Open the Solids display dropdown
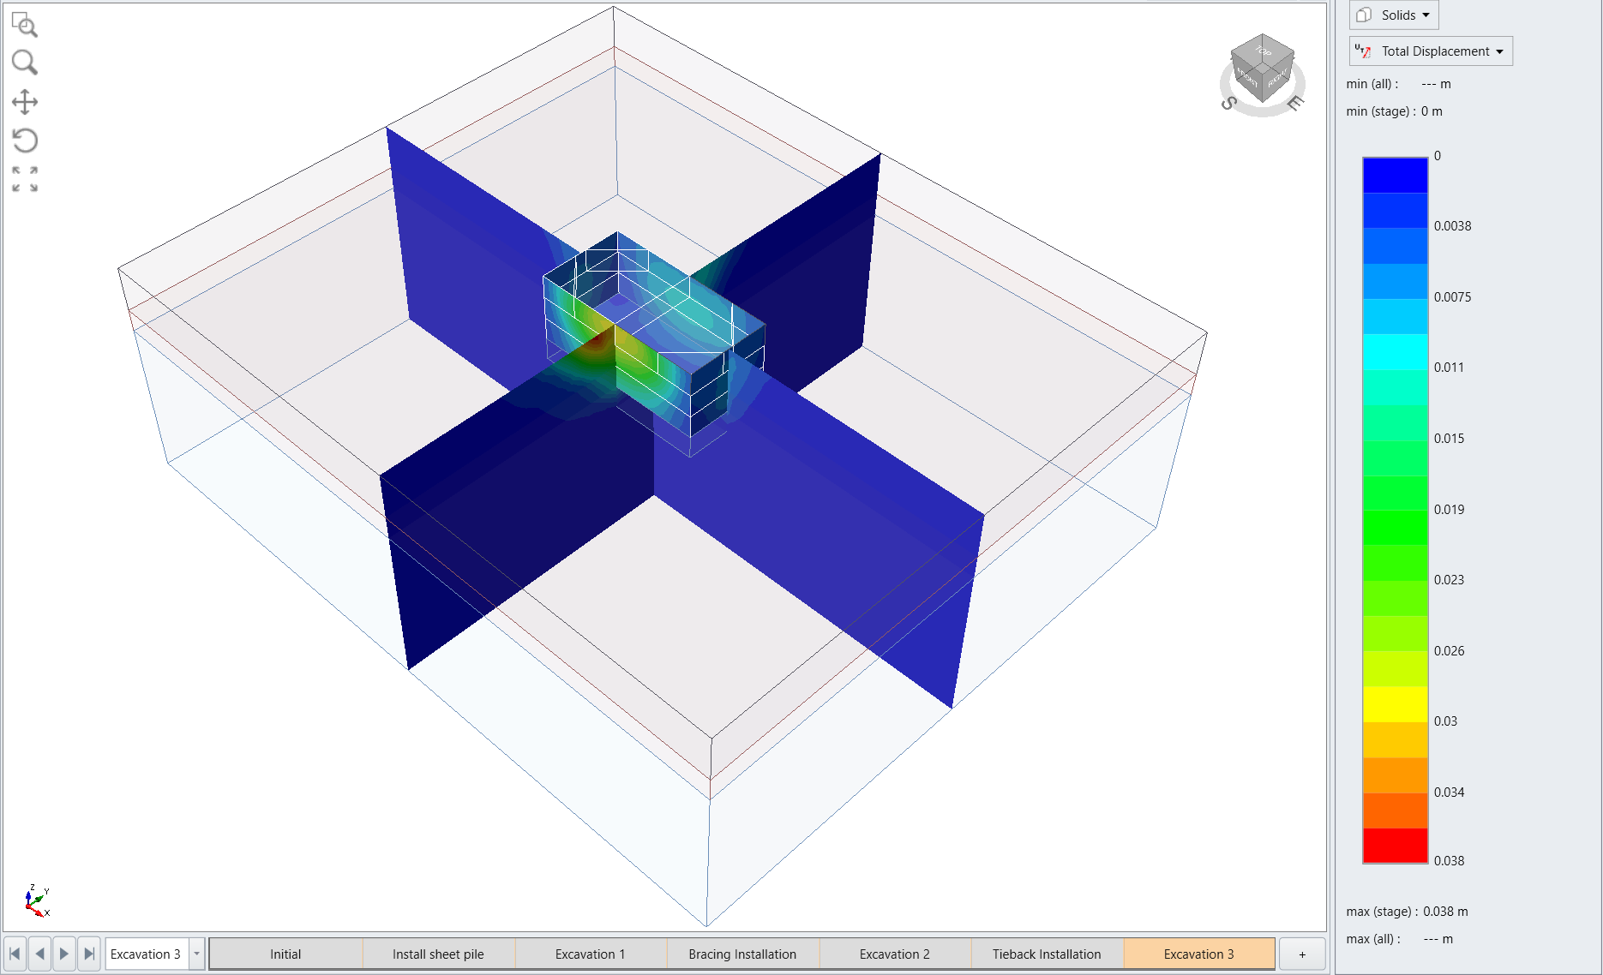 (1394, 15)
